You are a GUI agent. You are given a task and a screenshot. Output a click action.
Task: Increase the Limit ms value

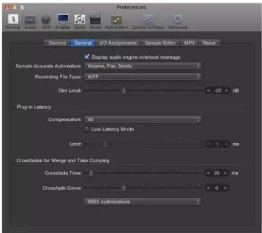click(x=226, y=144)
